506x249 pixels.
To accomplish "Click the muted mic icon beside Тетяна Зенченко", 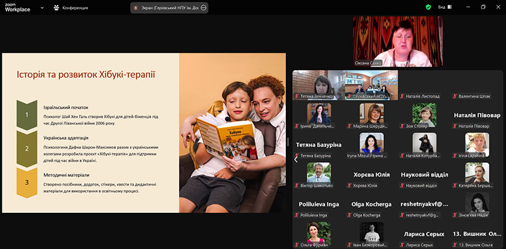I will coord(297,96).
